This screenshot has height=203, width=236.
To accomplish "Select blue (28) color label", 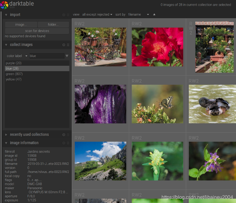I will tap(37, 68).
